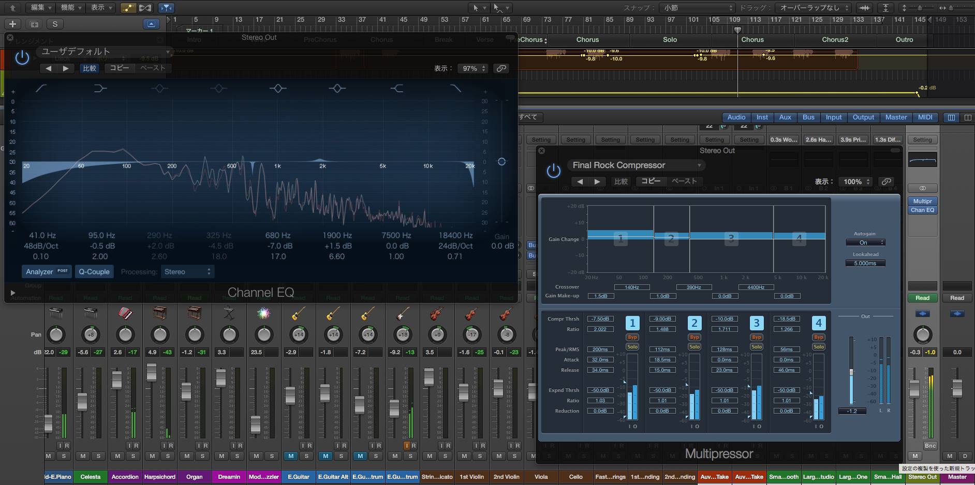The image size is (975, 485).
Task: Solo the Accordion channel
Action: [x=133, y=456]
